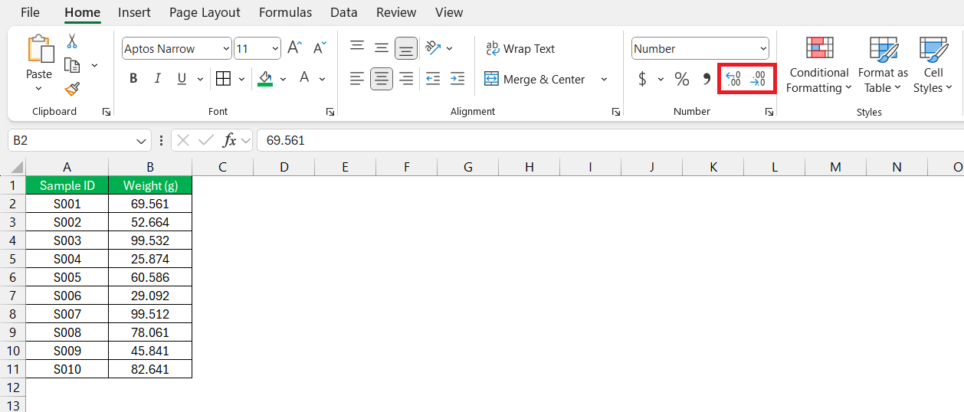This screenshot has height=412, width=964.
Task: Open the Font dialog launcher
Action: [x=330, y=112]
